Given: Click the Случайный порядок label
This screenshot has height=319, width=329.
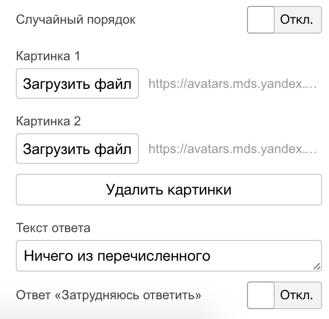Looking at the screenshot, I should pyautogui.click(x=76, y=20).
